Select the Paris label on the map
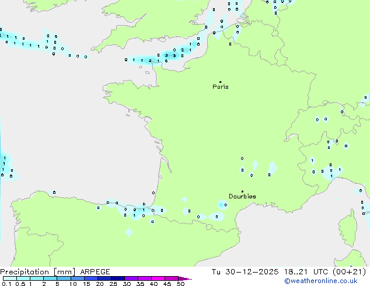The image size is (370, 286). [221, 87]
